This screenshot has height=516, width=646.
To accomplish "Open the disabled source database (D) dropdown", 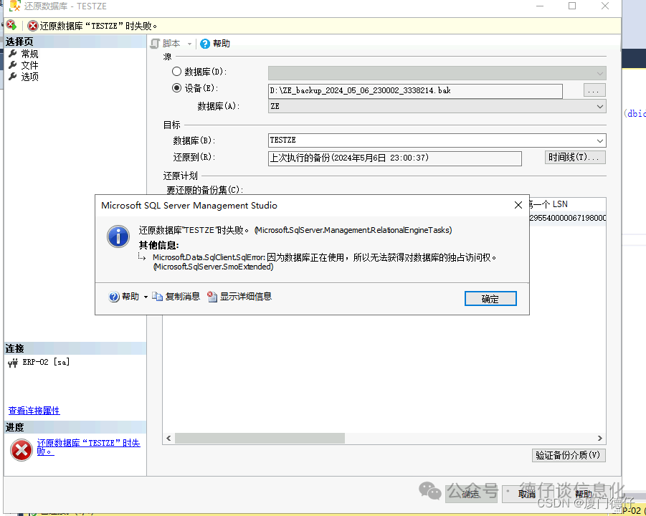I will tap(600, 74).
